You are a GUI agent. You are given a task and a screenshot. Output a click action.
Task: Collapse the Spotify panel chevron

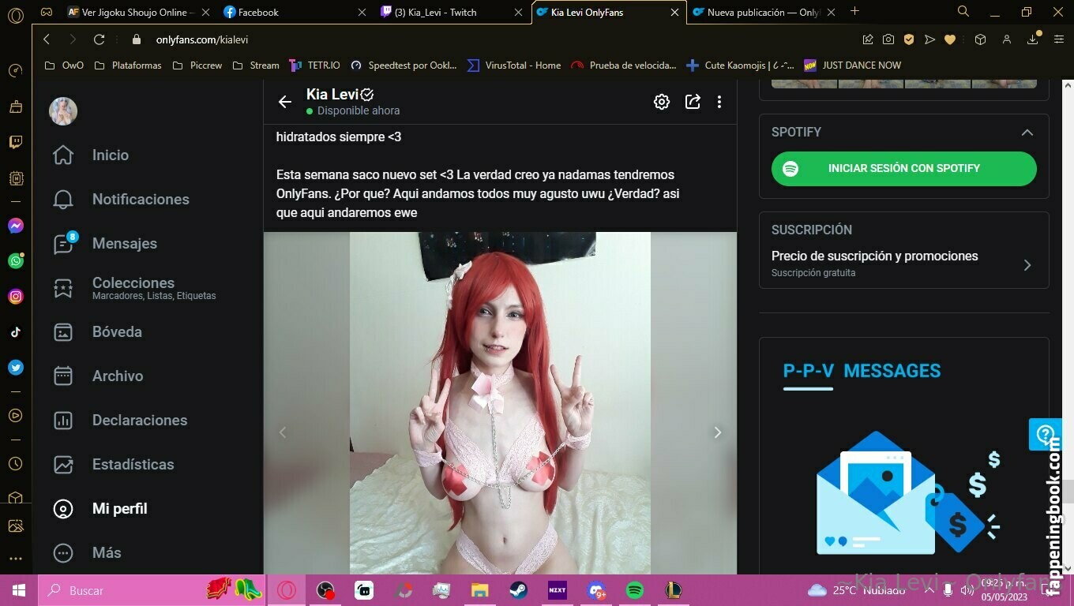(1027, 133)
